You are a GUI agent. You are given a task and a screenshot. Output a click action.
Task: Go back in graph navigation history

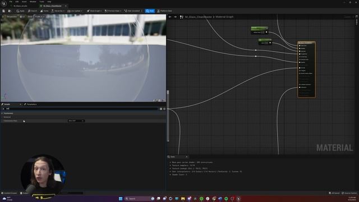coord(170,17)
